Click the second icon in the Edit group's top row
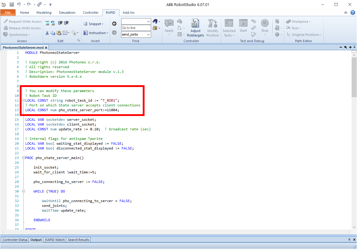Viewport: 357px width, 249px height. [53, 23]
